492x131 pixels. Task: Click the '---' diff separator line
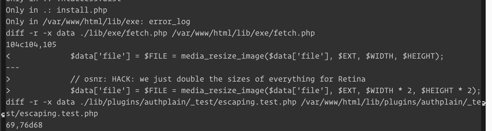[x=13, y=68]
